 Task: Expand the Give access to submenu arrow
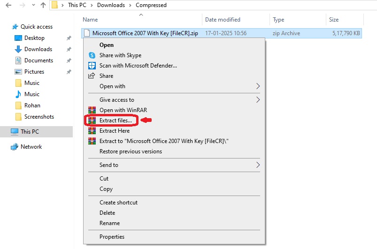pyautogui.click(x=258, y=100)
